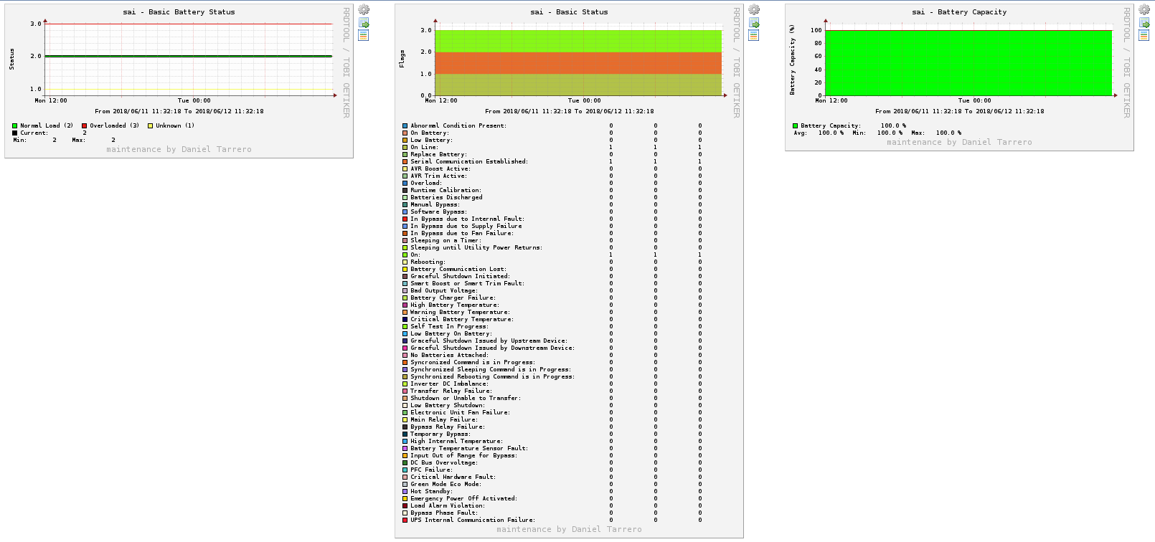Open the sai Basic Battery Status graph image
The image size is (1155, 542).
pyautogui.click(x=179, y=81)
